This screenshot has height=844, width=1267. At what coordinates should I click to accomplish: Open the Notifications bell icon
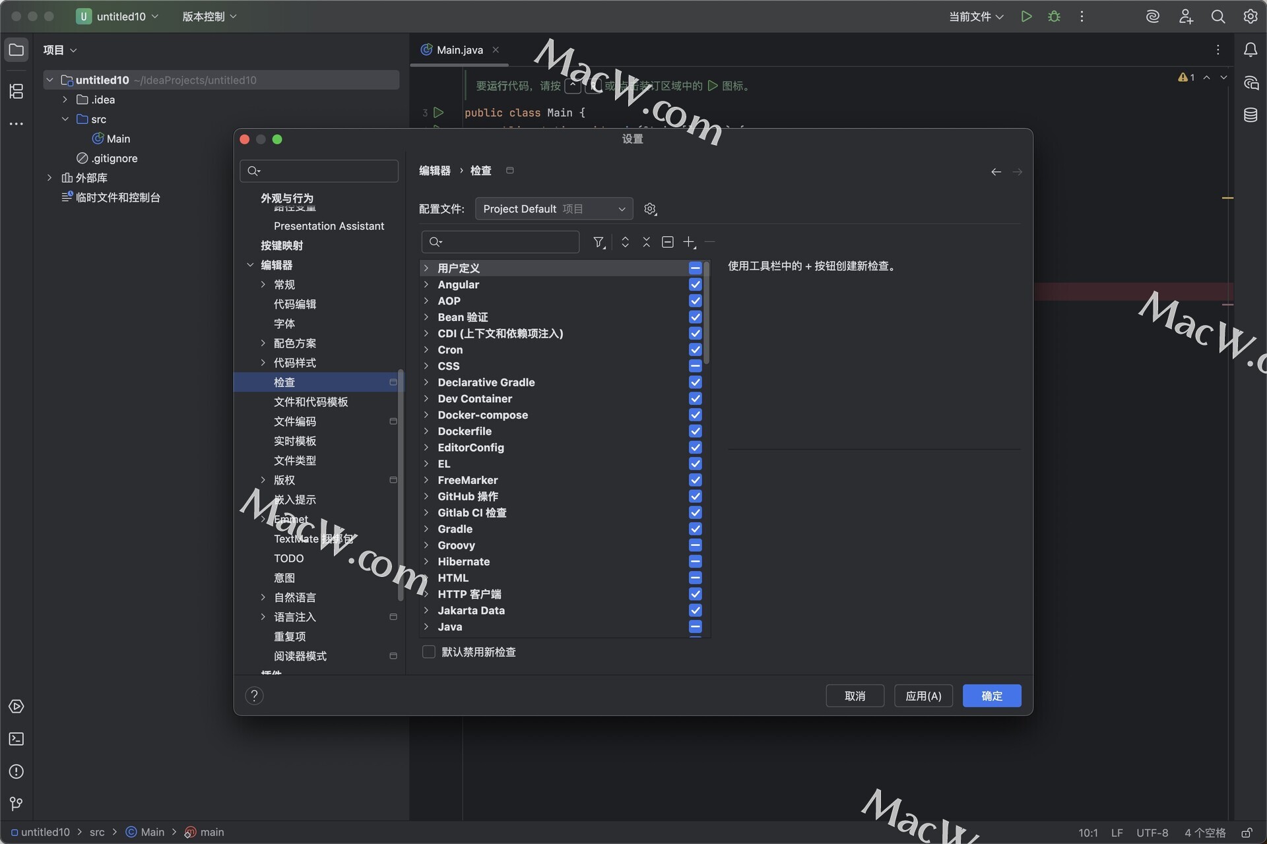pyautogui.click(x=1251, y=50)
